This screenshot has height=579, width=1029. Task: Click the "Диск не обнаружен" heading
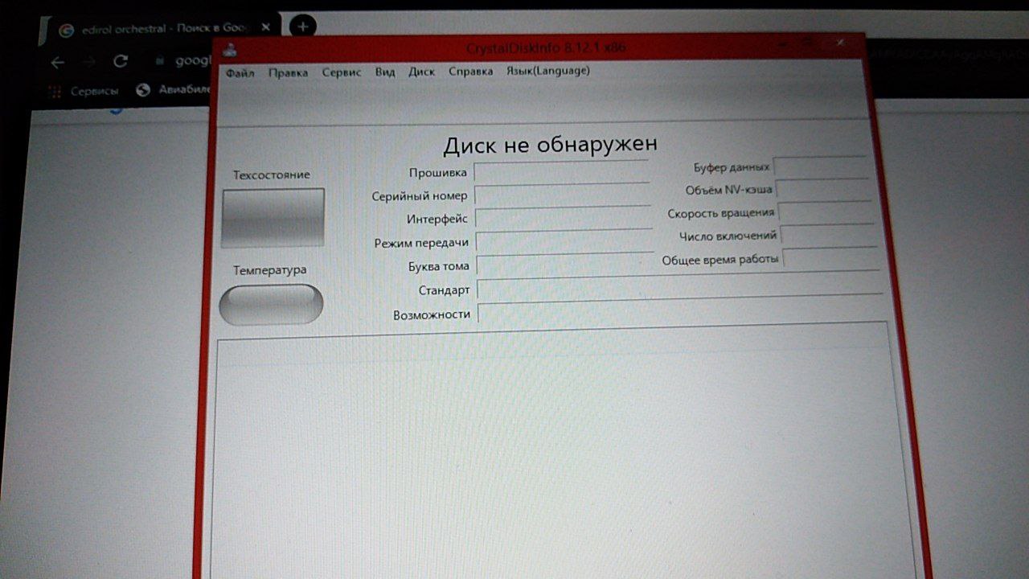tap(550, 144)
